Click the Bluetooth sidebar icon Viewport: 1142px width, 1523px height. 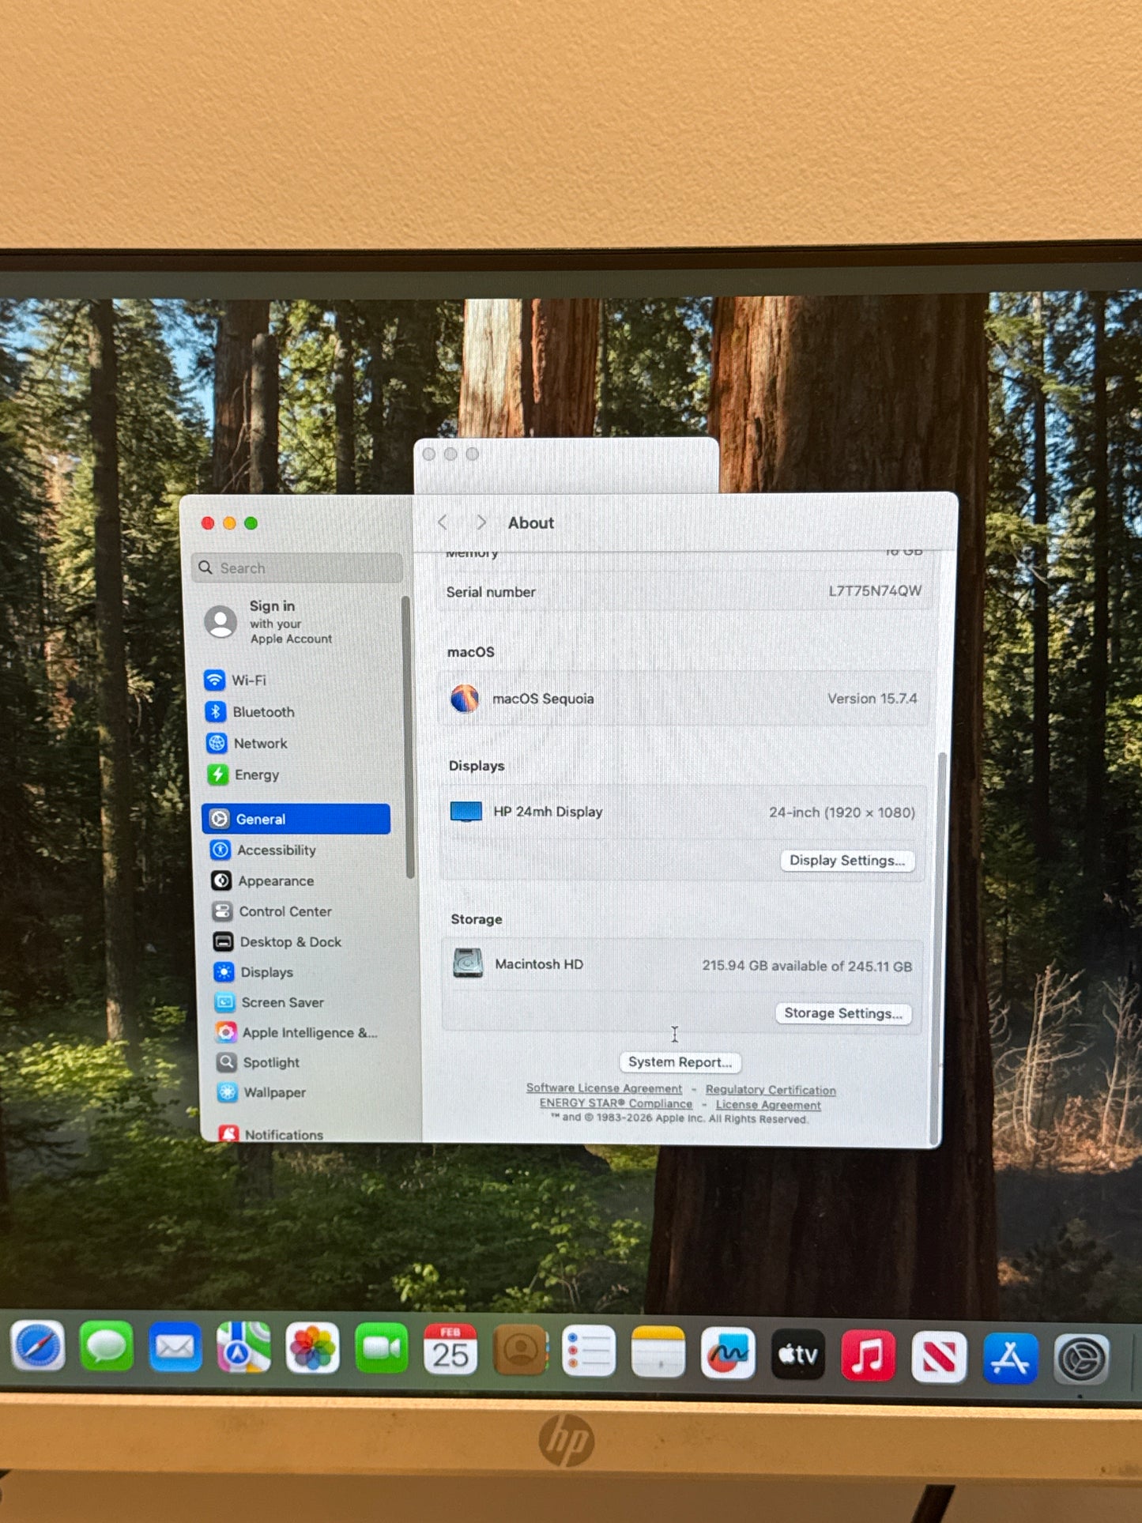point(216,711)
